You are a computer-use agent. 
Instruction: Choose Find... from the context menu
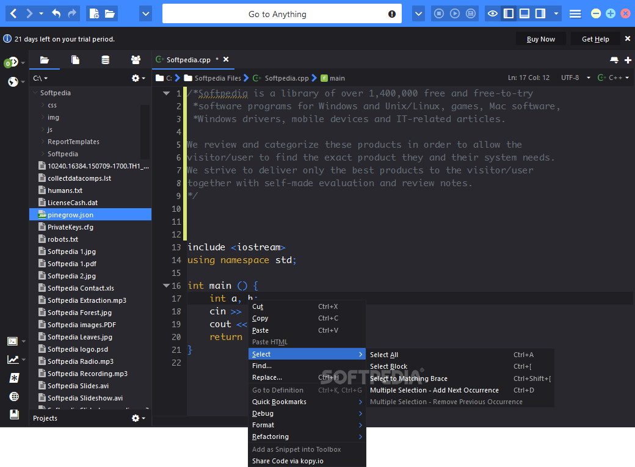(x=307, y=366)
